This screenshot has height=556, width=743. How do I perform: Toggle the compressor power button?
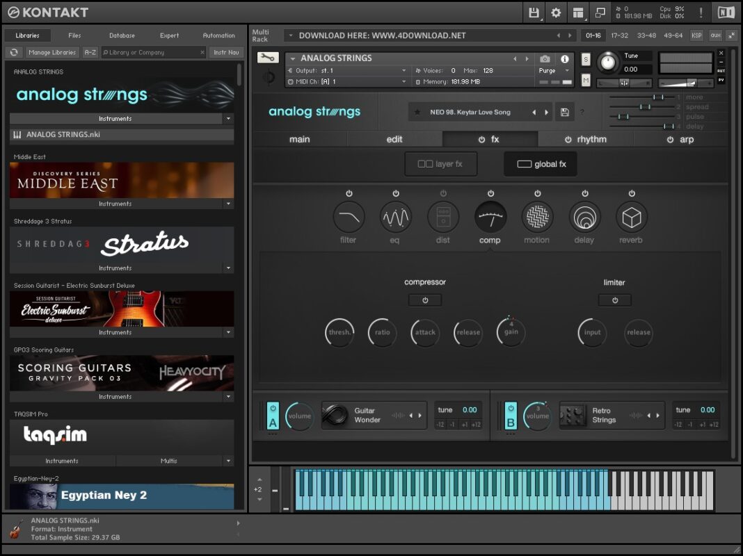pyautogui.click(x=425, y=300)
